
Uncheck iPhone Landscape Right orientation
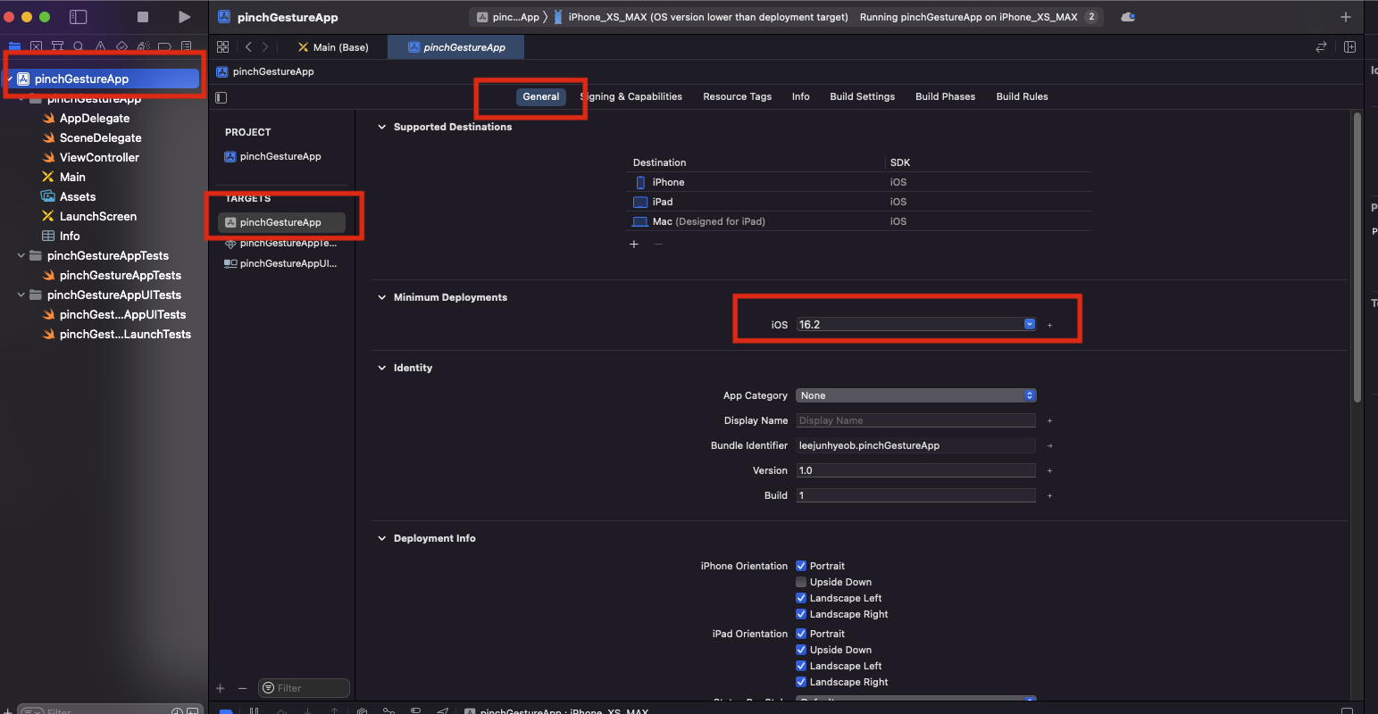(x=801, y=614)
